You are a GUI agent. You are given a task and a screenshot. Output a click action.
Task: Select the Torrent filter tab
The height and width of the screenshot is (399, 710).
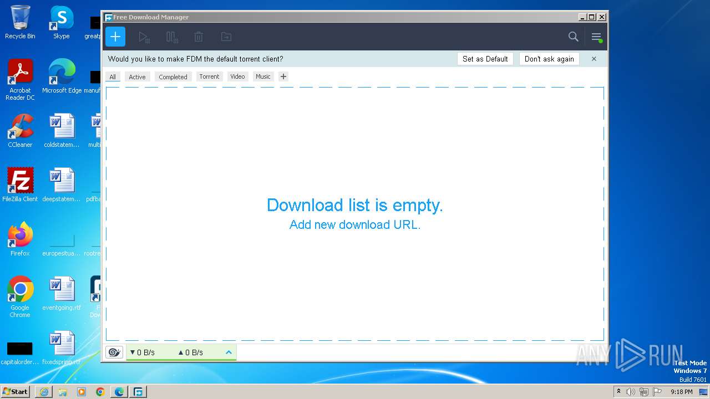coord(209,76)
